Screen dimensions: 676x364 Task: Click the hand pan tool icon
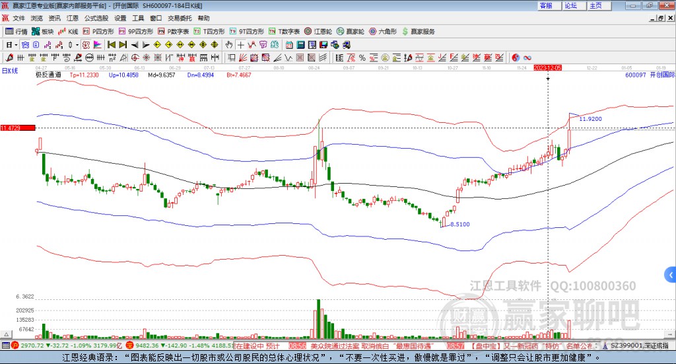(229, 45)
